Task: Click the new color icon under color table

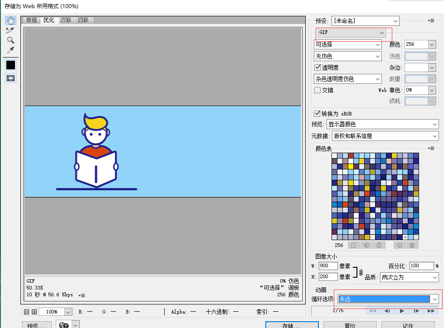Action: (x=400, y=245)
